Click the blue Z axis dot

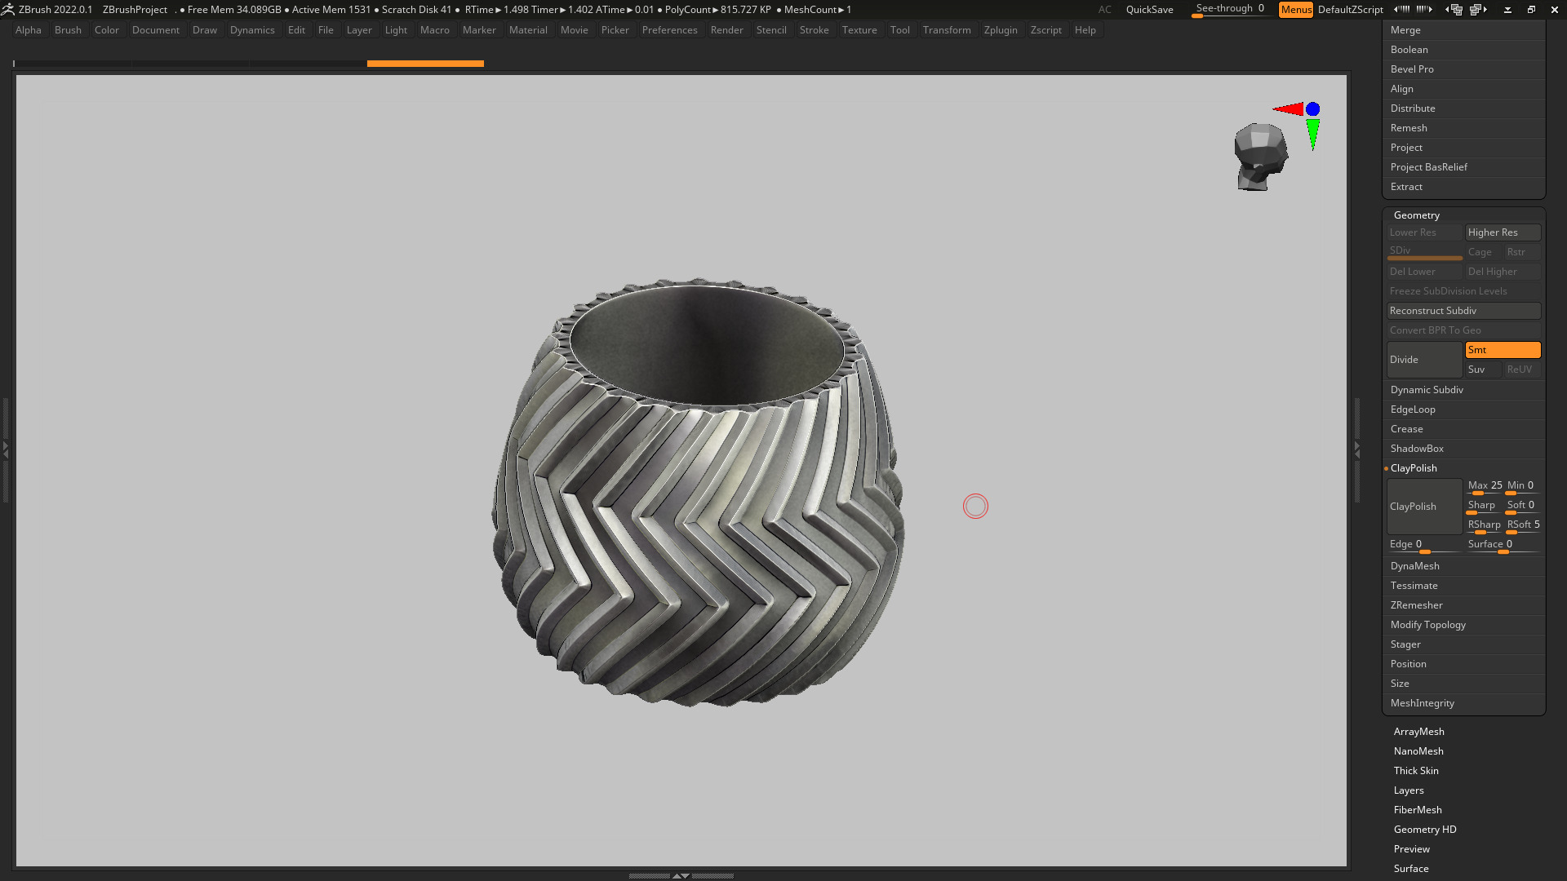pos(1312,109)
